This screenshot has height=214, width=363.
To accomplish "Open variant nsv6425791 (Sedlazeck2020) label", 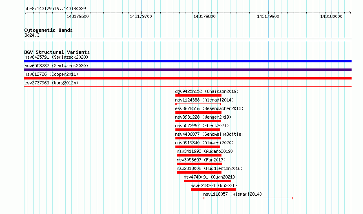I will pos(56,57).
